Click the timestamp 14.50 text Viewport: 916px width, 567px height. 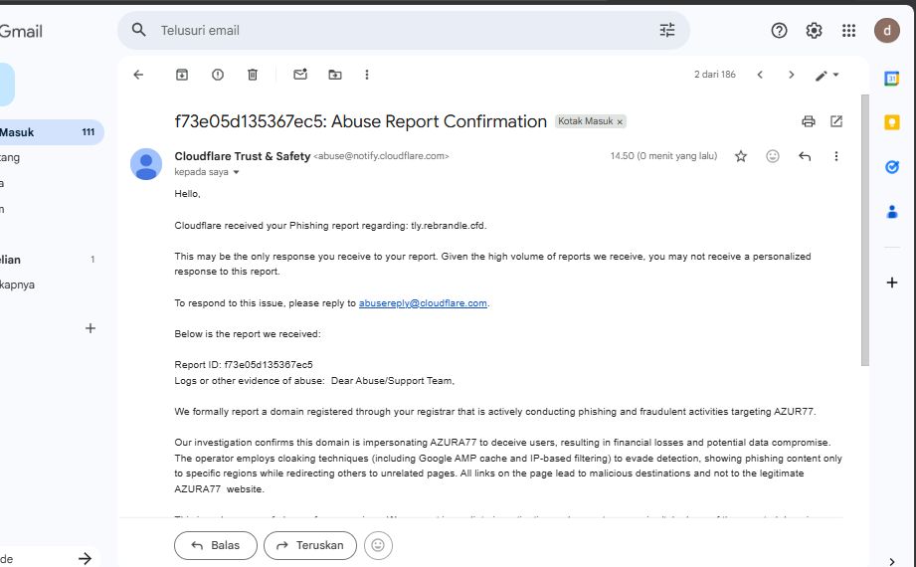point(663,156)
